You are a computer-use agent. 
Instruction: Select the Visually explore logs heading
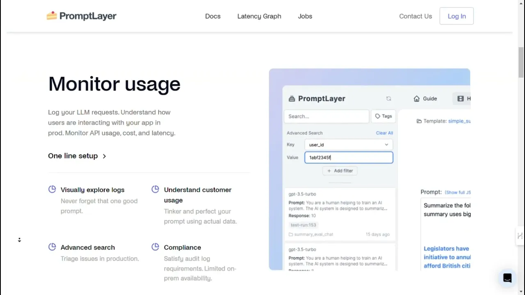point(92,190)
